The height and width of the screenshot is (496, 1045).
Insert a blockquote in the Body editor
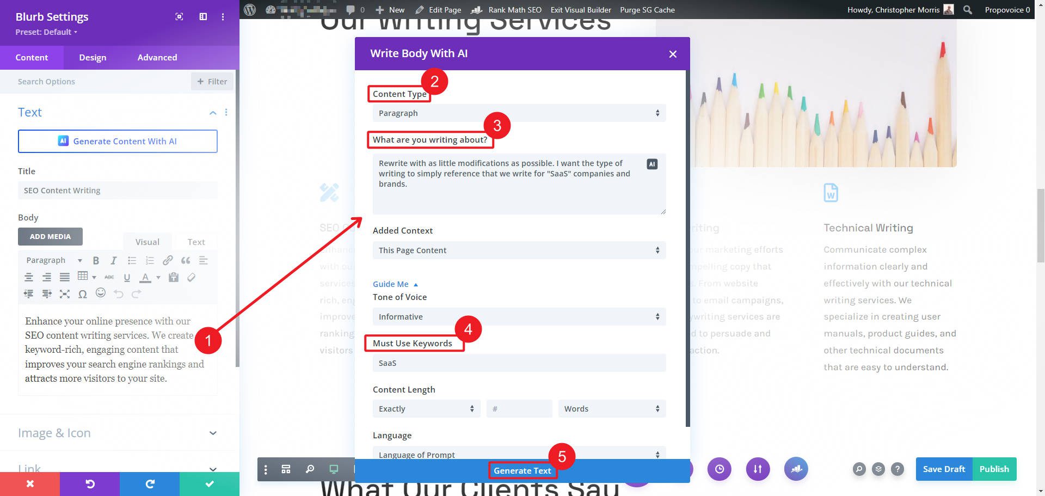click(185, 260)
